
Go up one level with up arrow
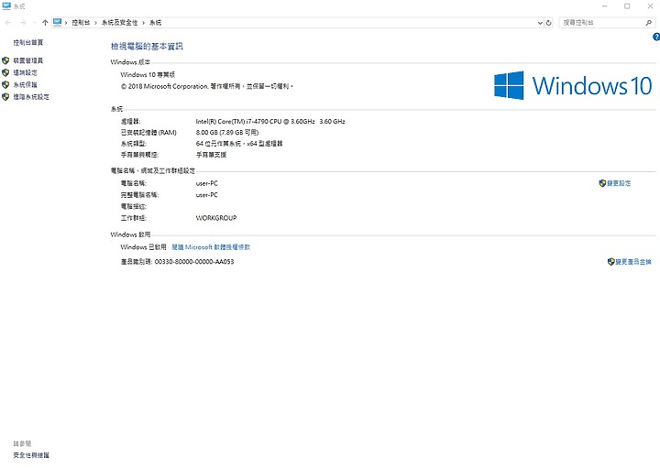point(45,23)
